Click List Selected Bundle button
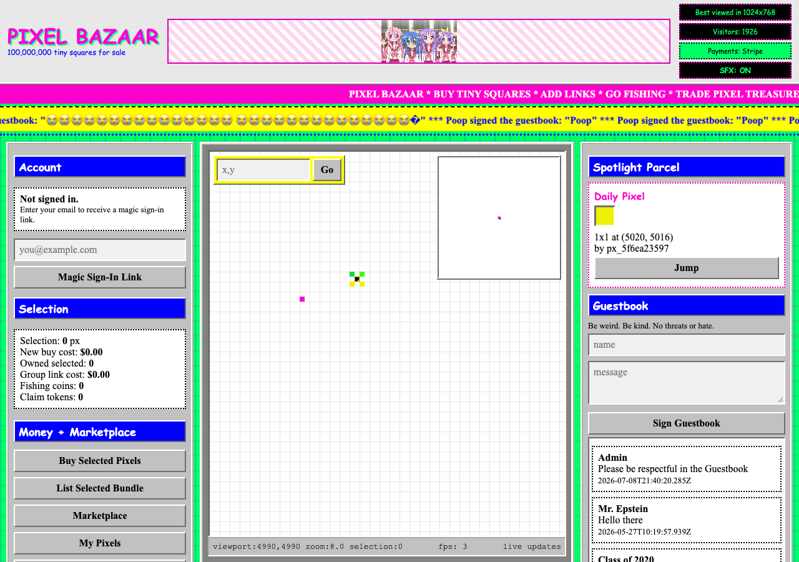Viewport: 799px width, 562px height. pyautogui.click(x=100, y=488)
